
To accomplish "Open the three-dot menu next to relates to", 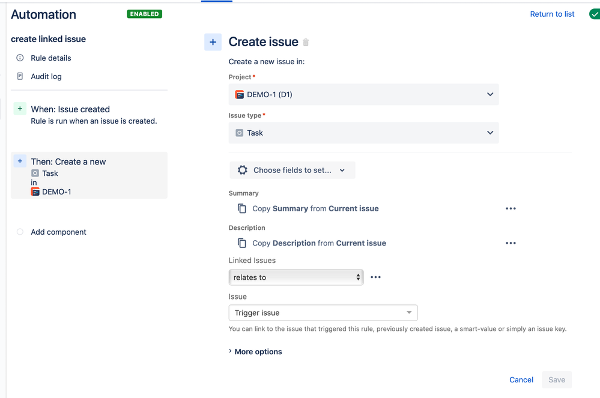I will tap(375, 277).
